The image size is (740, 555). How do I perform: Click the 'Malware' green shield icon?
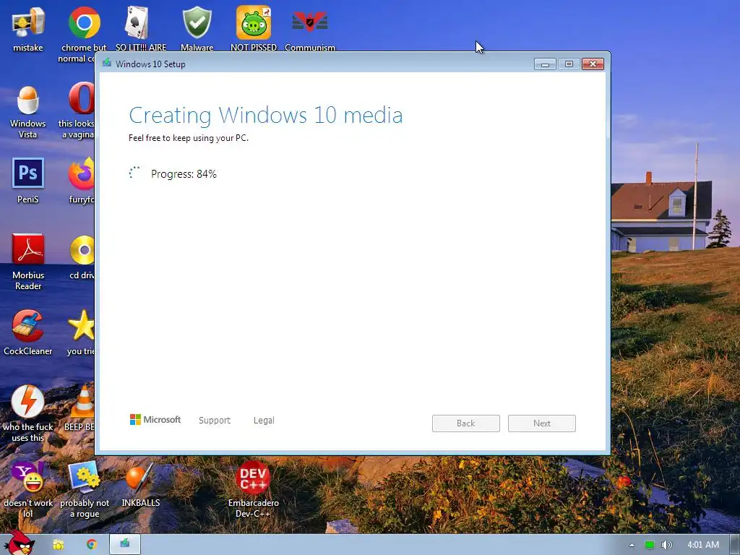click(x=197, y=22)
